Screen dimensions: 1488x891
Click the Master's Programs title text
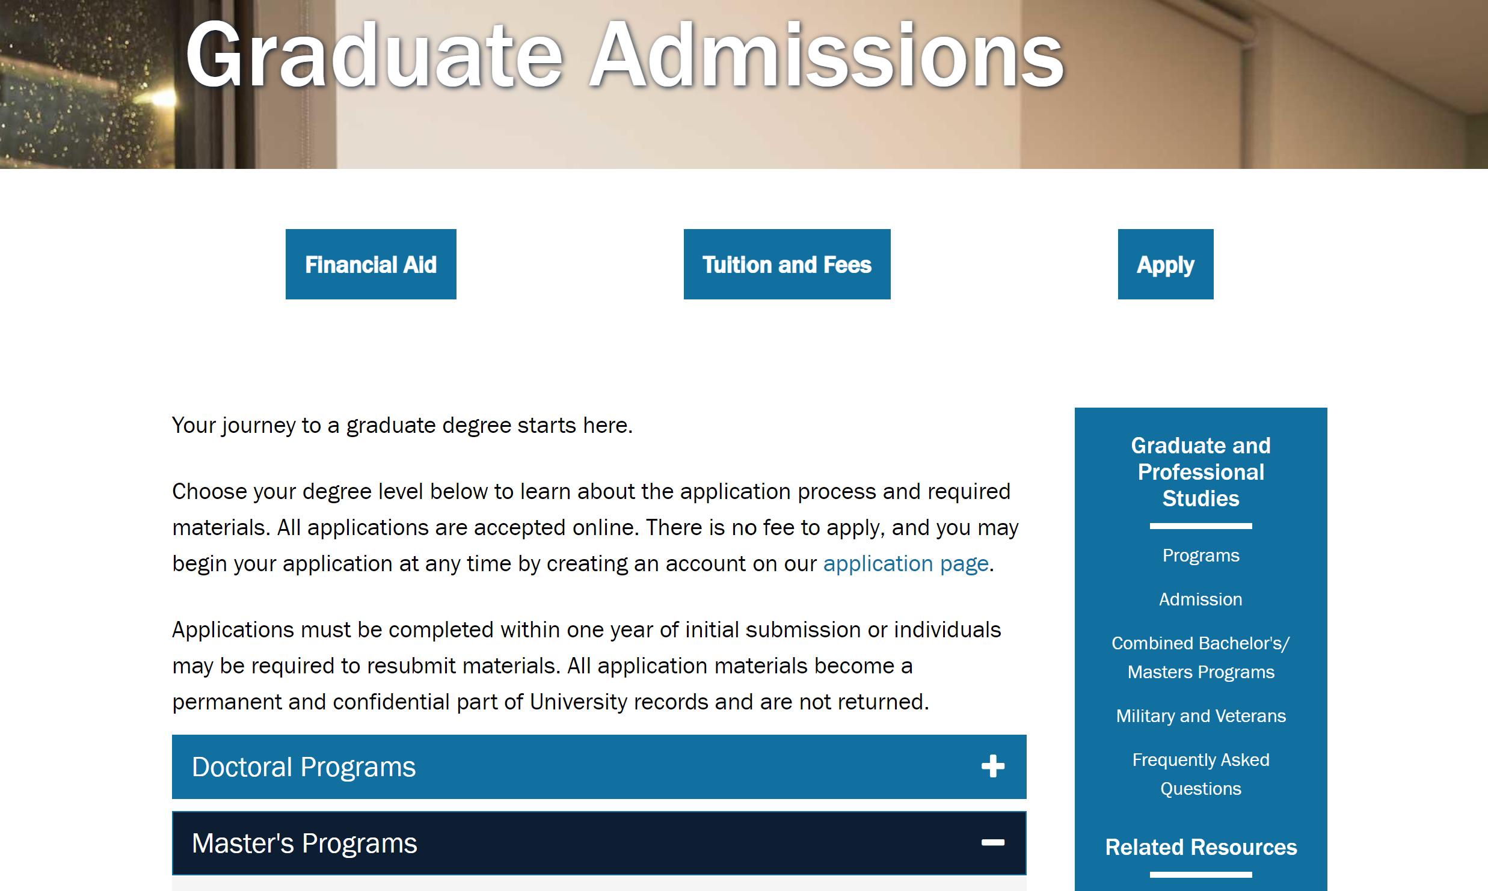coord(304,844)
